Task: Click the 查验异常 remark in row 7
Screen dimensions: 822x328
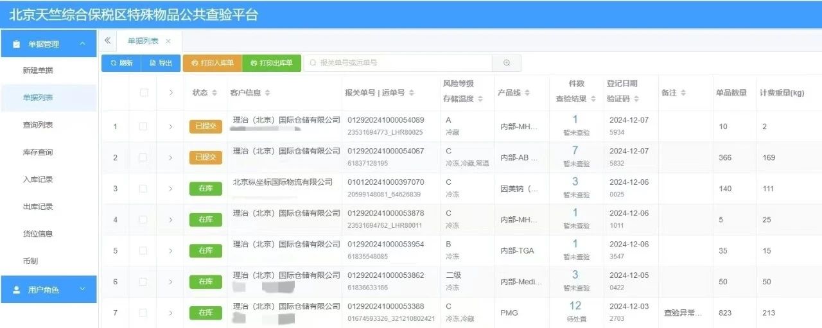Action: pos(682,313)
